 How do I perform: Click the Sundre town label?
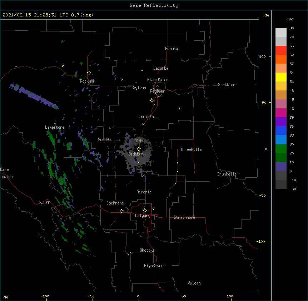pyautogui.click(x=104, y=140)
